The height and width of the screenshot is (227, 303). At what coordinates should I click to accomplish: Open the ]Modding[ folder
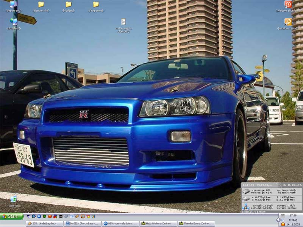69,6
